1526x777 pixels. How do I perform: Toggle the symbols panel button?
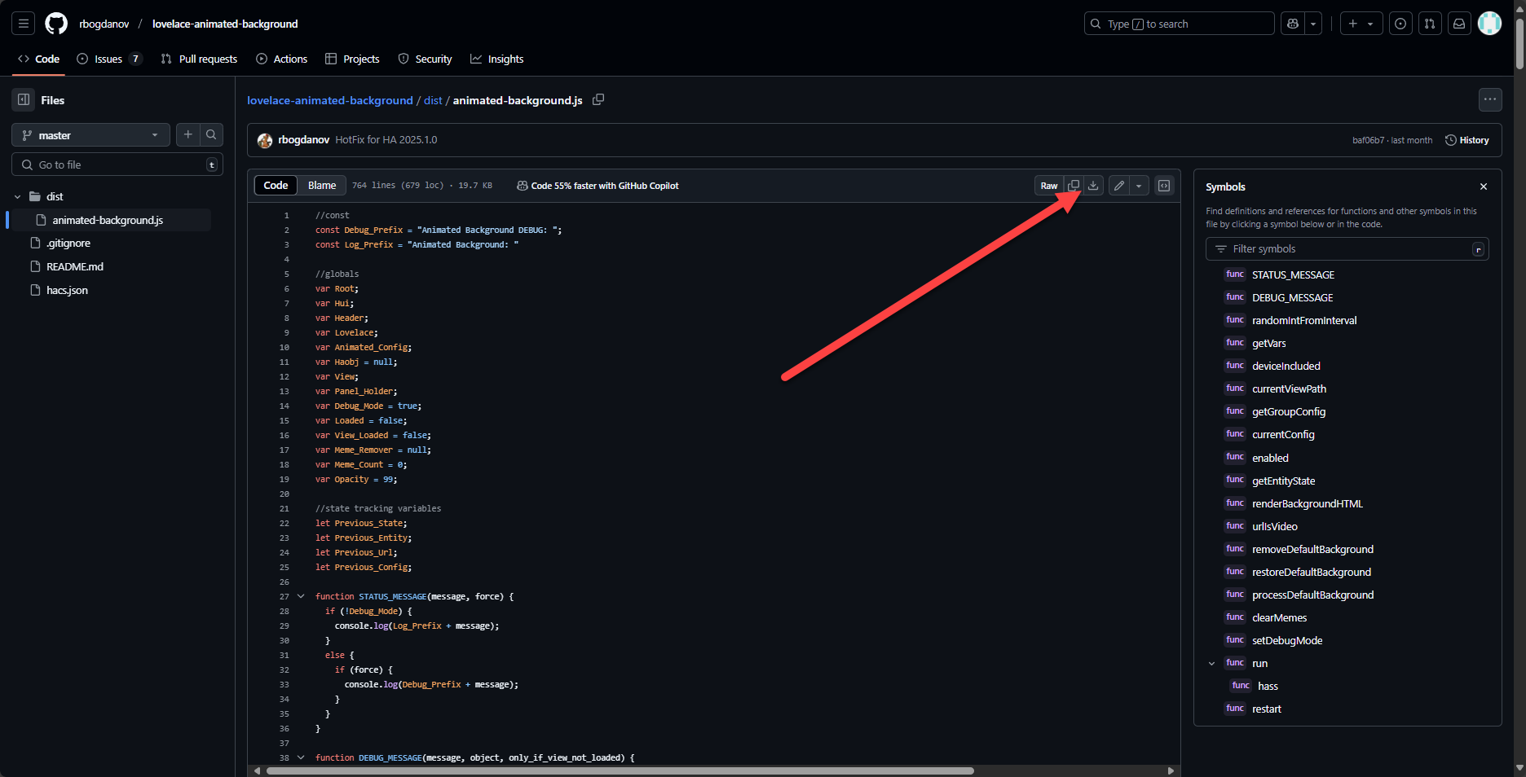click(1164, 186)
